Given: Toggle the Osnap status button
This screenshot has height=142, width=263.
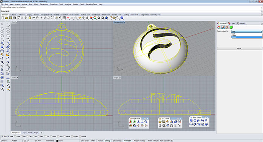Looking at the screenshot, I should coord(107,140).
